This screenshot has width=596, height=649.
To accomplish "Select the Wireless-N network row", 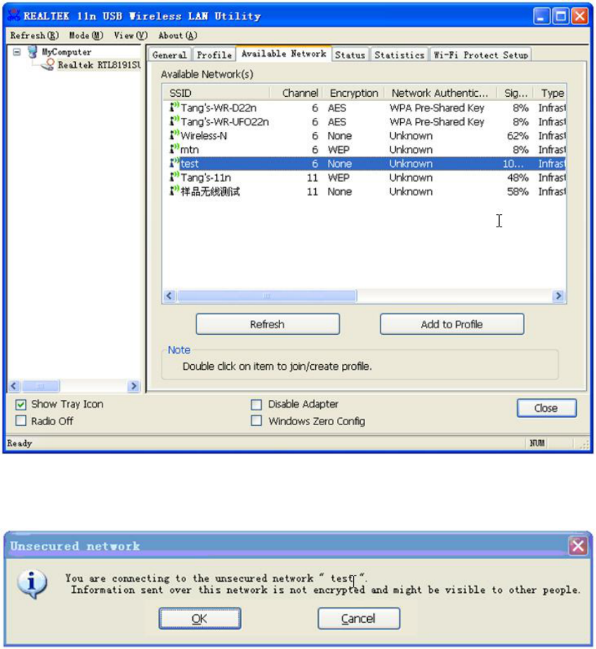I will 364,135.
